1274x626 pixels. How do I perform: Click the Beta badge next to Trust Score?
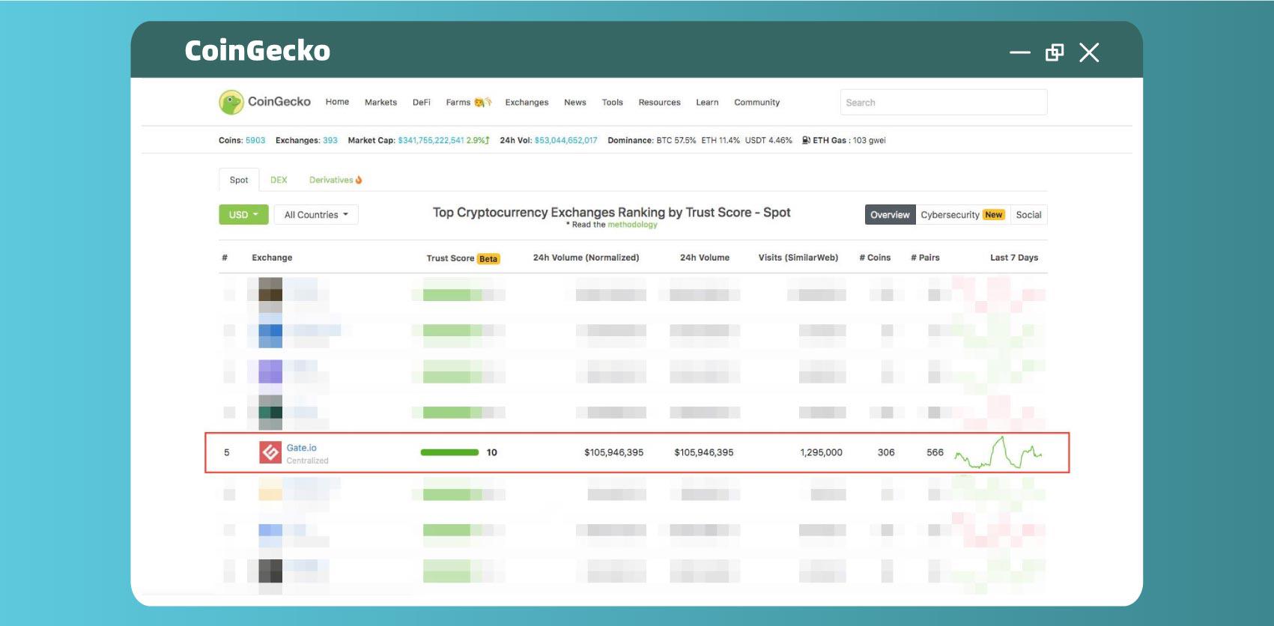coord(488,259)
